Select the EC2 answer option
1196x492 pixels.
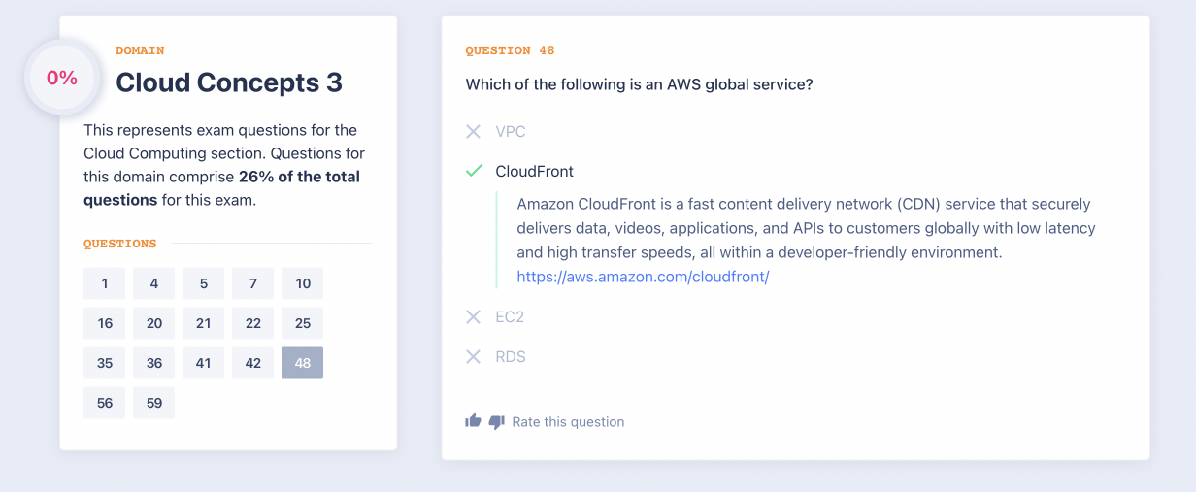click(510, 316)
